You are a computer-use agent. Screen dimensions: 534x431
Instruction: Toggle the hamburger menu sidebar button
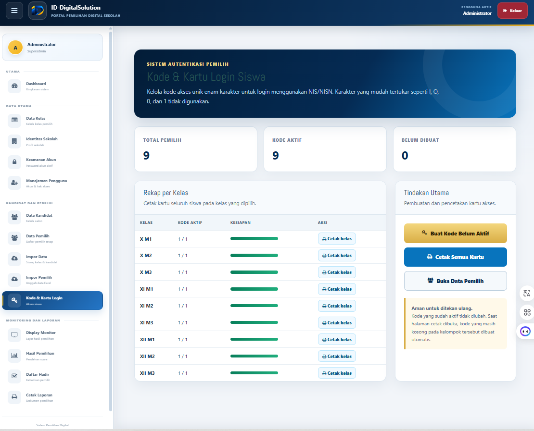[14, 11]
